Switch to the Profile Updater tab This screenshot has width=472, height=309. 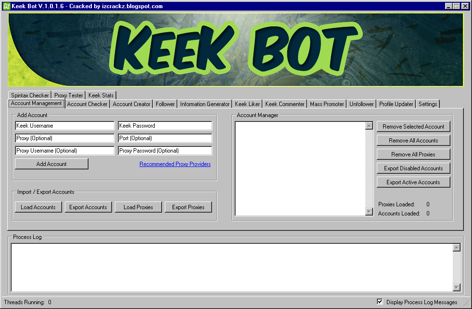click(396, 104)
